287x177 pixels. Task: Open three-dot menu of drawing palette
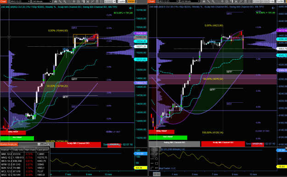160,149
